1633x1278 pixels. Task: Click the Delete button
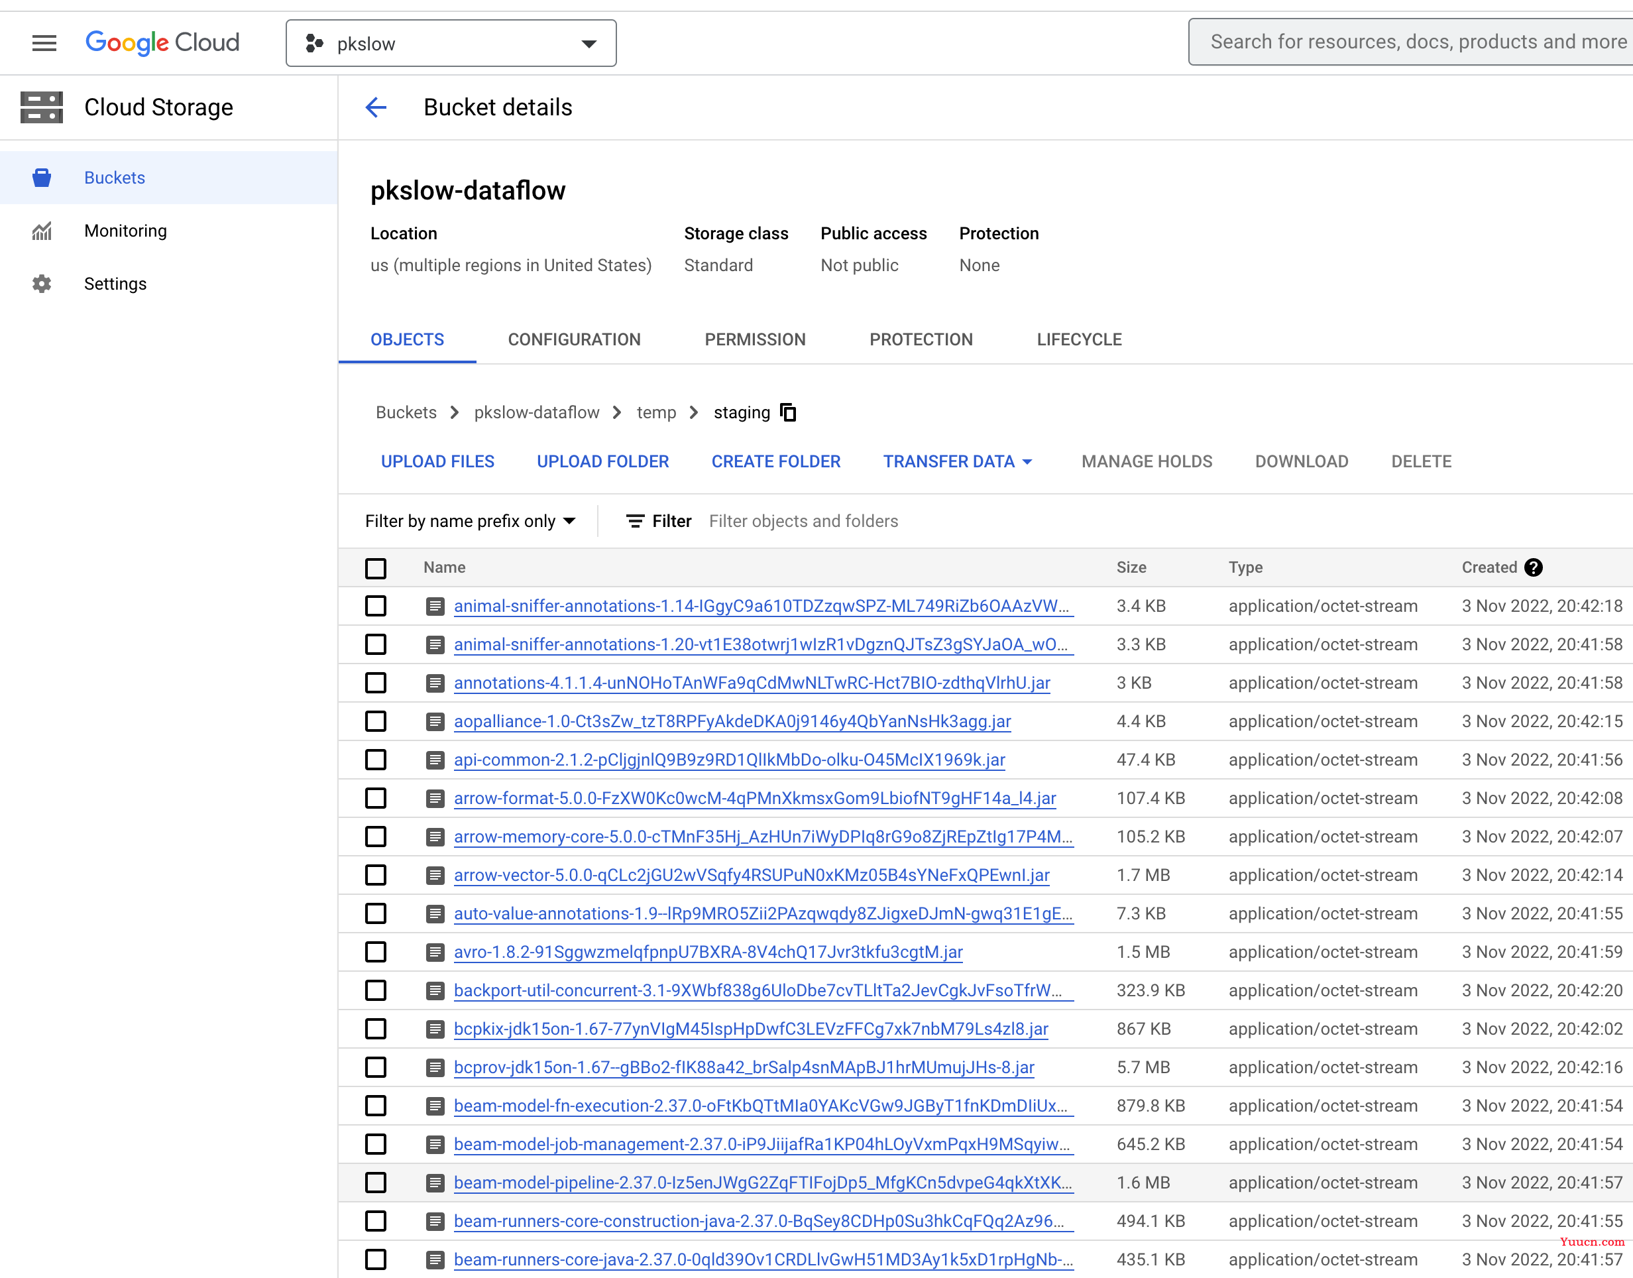[x=1422, y=461]
